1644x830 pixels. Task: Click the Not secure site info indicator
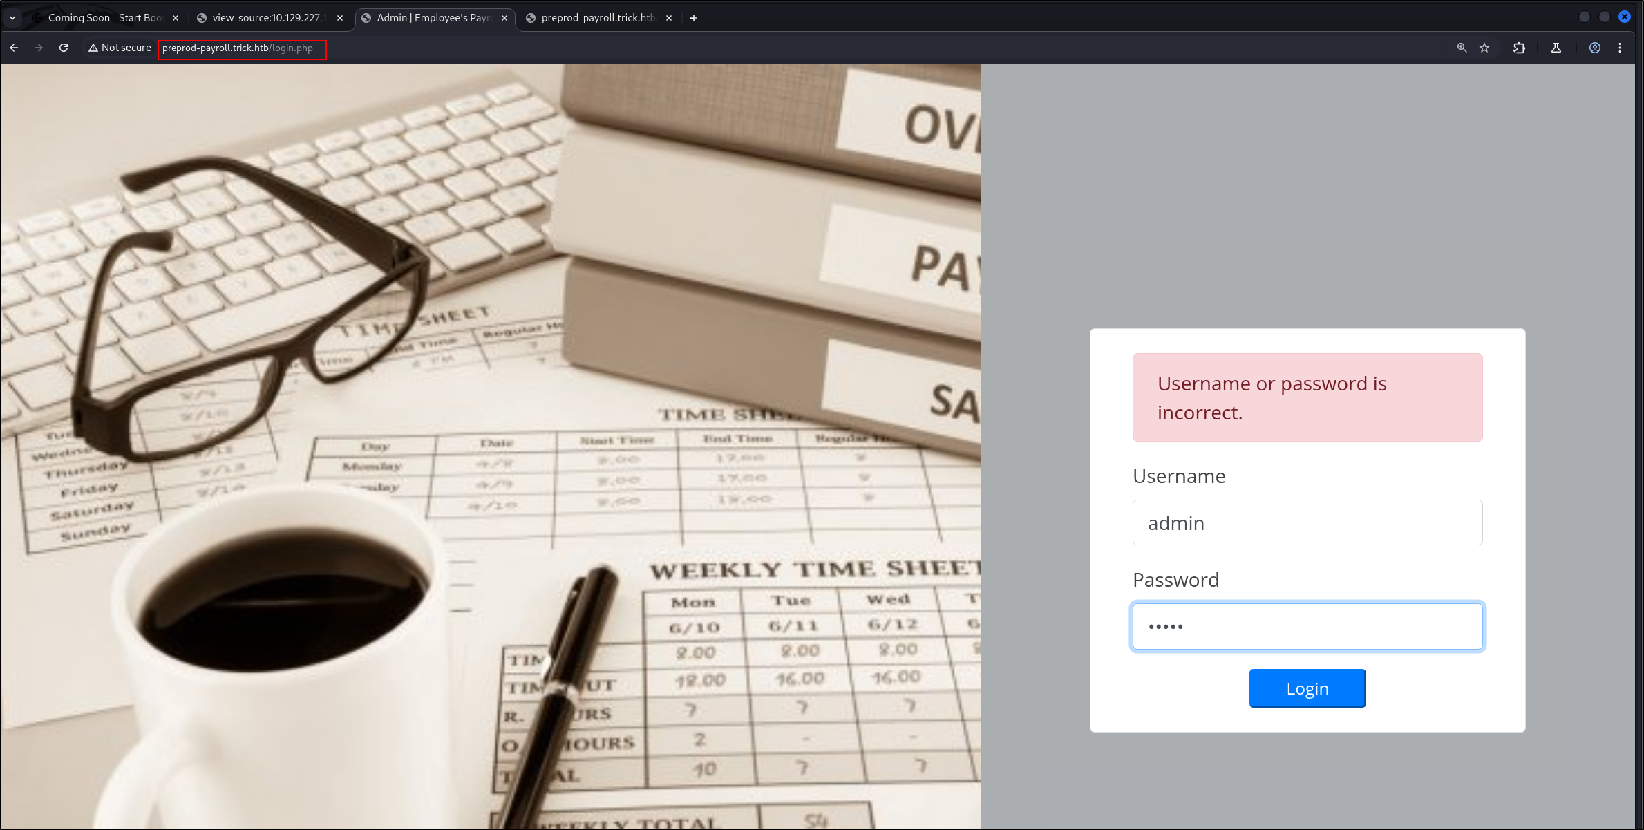(x=120, y=48)
